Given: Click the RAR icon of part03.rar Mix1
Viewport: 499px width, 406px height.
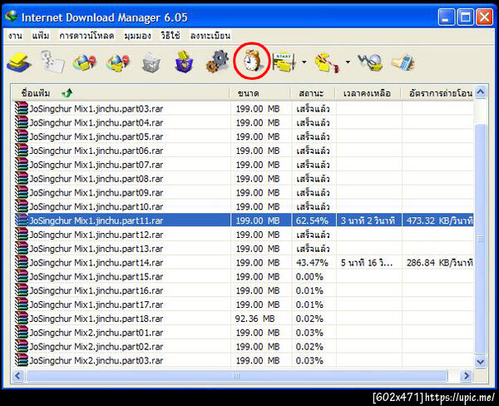Looking at the screenshot, I should click(x=22, y=108).
